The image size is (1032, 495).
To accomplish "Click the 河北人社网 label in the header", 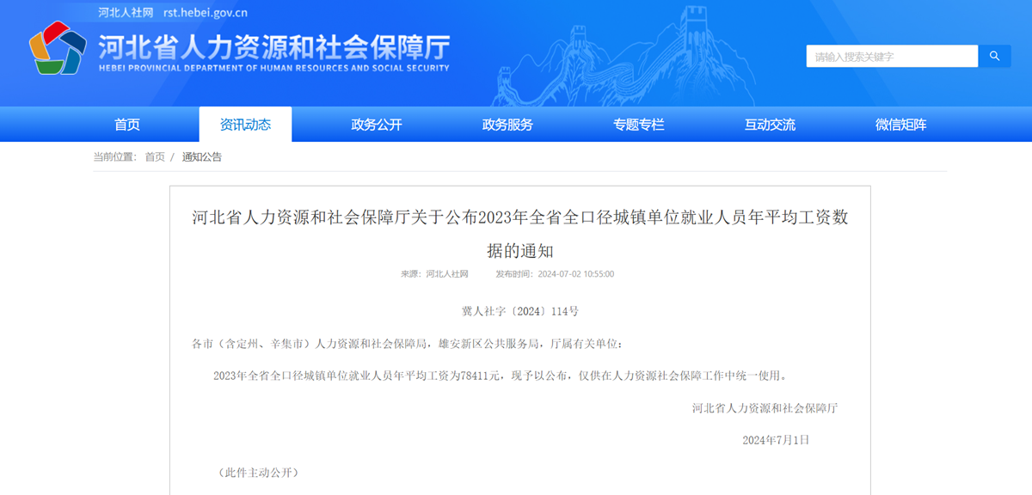I will pyautogui.click(x=126, y=12).
